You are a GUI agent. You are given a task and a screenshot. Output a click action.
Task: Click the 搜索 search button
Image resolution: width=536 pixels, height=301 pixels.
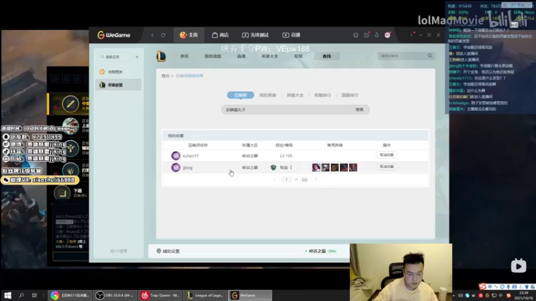click(359, 110)
